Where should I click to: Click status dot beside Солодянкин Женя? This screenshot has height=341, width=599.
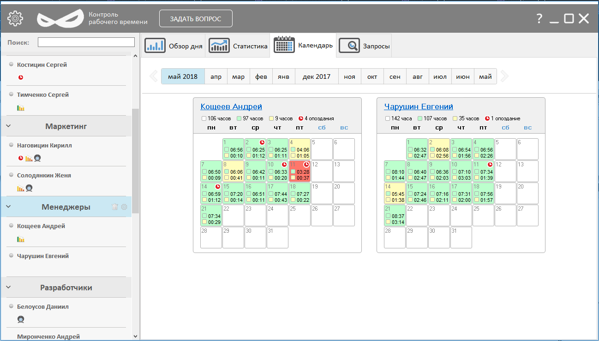11,175
